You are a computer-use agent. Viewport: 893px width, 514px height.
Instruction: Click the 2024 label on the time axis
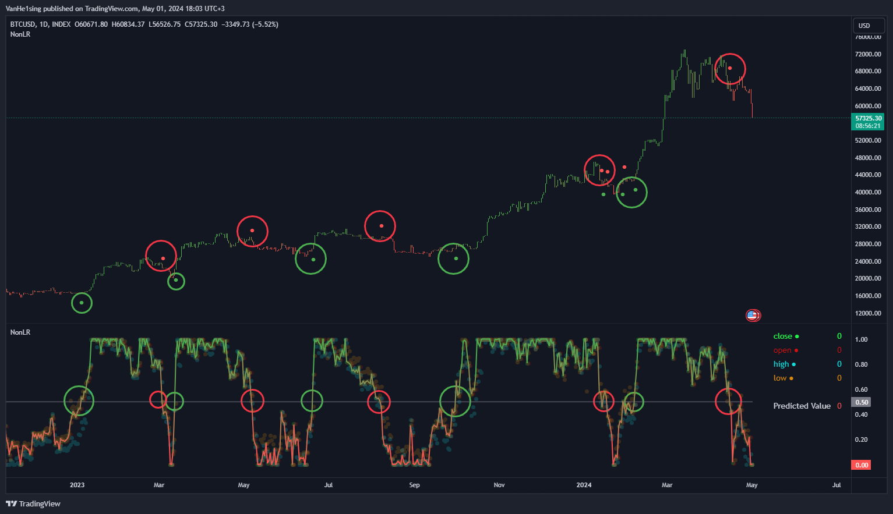click(x=584, y=485)
